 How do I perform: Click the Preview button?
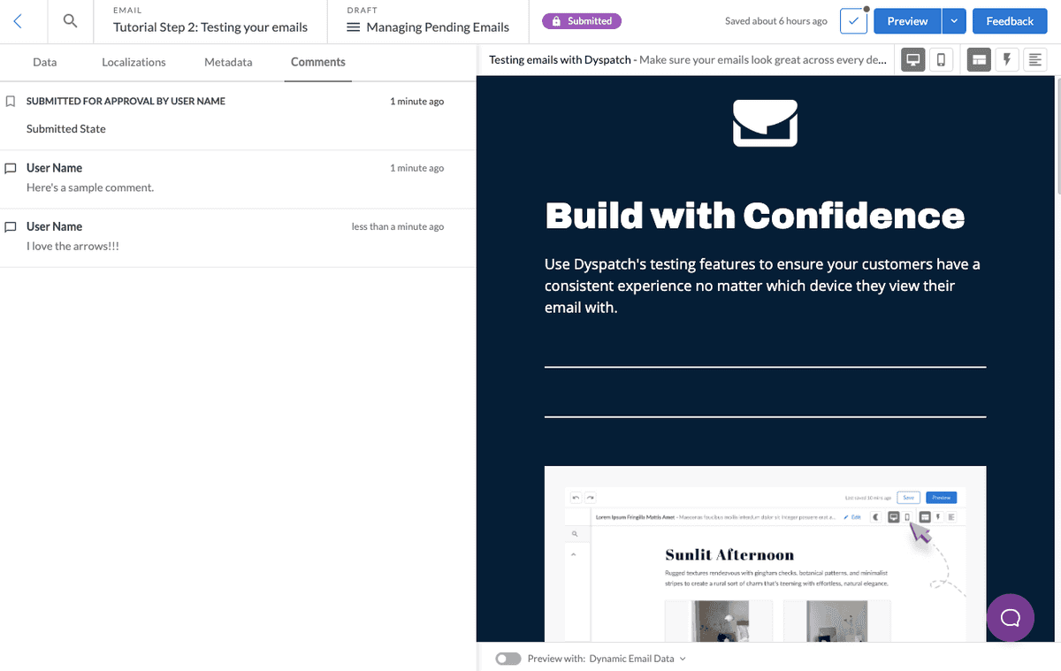[907, 21]
